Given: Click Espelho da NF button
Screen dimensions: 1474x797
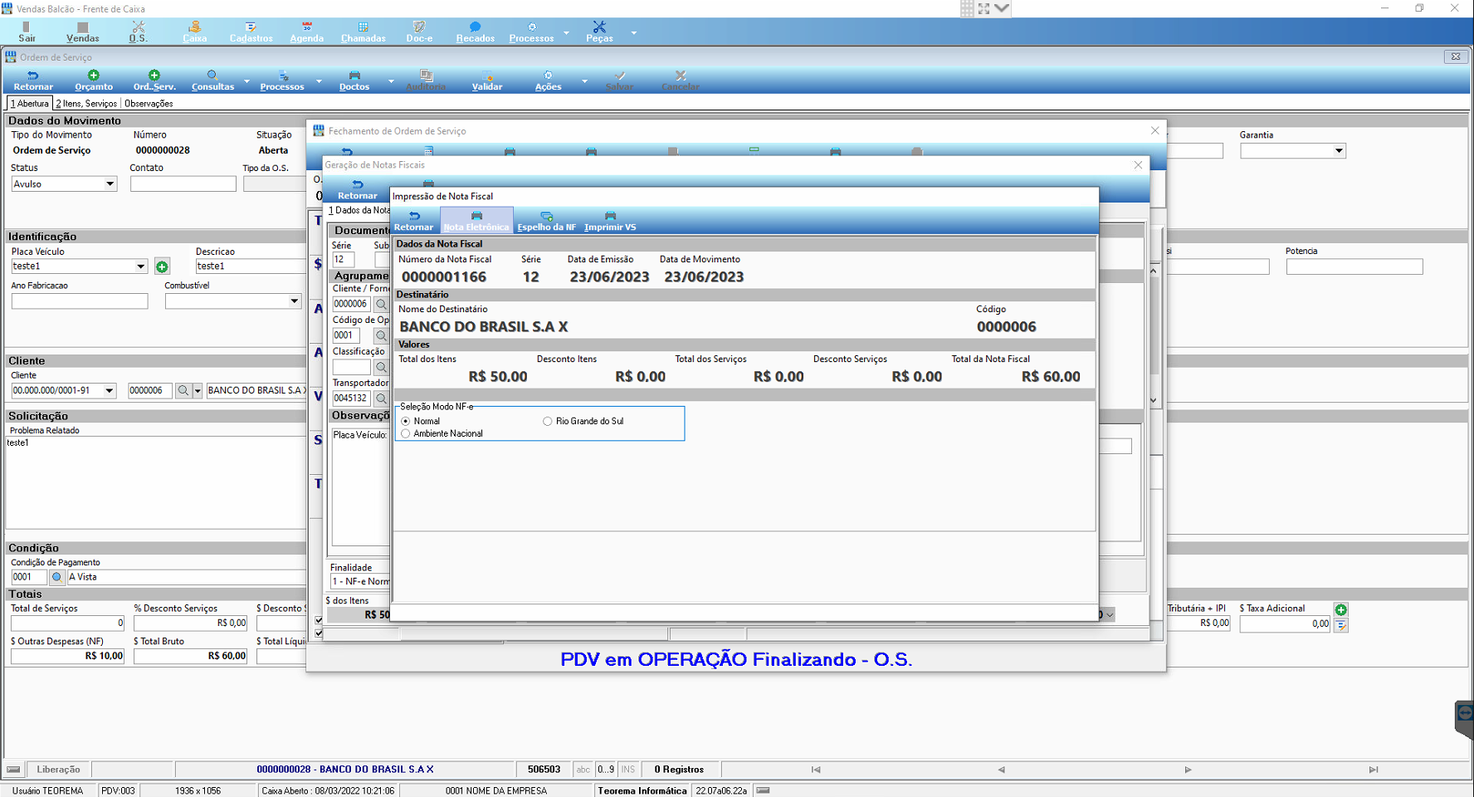Looking at the screenshot, I should pos(546,221).
